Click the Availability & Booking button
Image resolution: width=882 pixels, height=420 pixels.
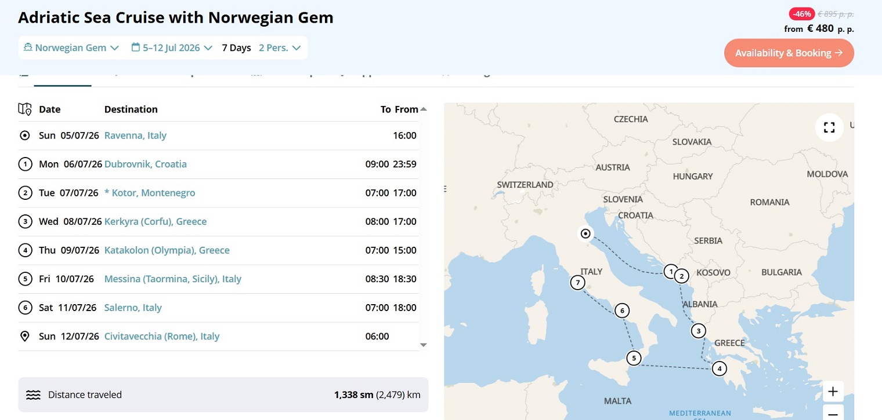pyautogui.click(x=789, y=53)
